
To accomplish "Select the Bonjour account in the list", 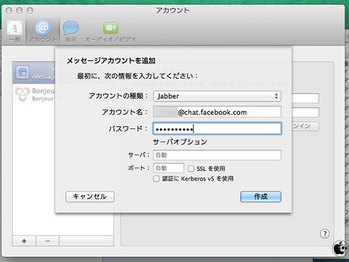I will click(x=34, y=94).
